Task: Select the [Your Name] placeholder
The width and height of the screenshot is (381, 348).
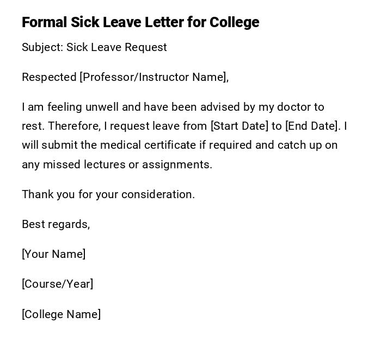Action: [x=54, y=254]
